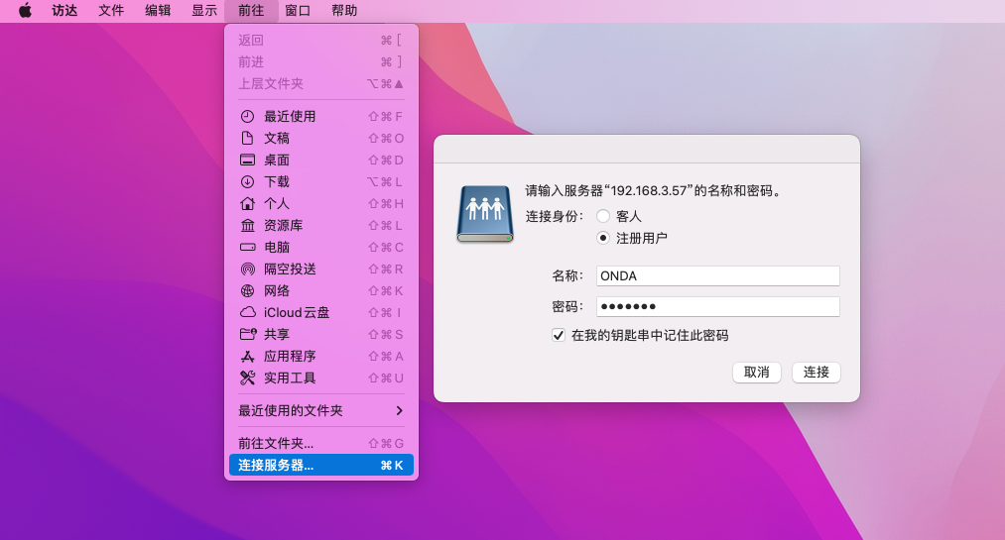Image resolution: width=1005 pixels, height=540 pixels.
Task: Click the 应用程序 applications icon
Action: pos(247,357)
